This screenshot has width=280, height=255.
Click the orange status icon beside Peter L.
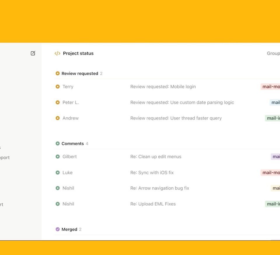coord(58,103)
